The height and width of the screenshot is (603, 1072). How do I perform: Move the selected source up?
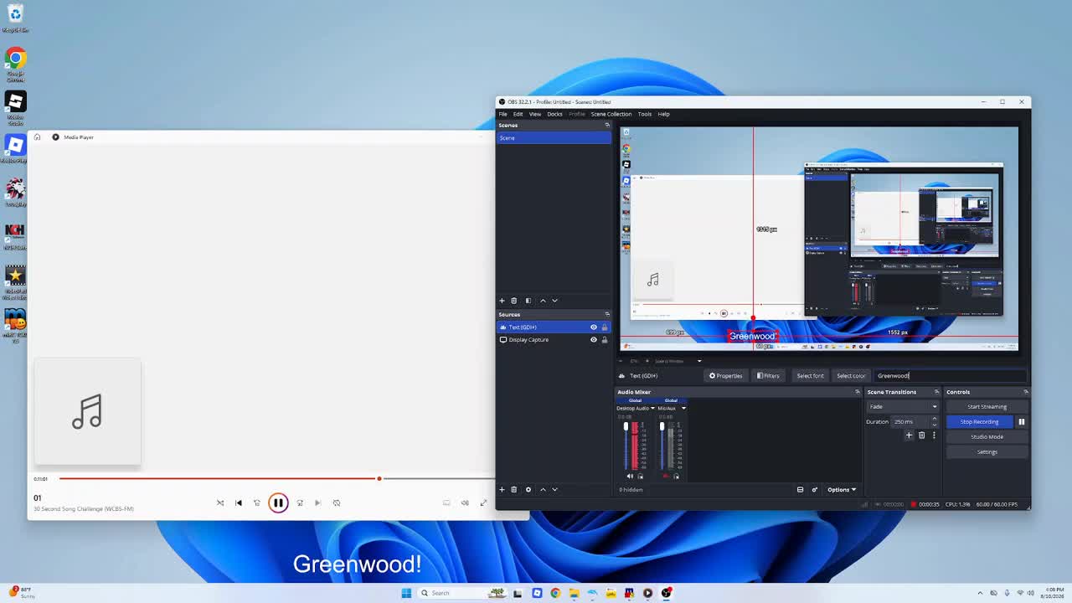(543, 490)
